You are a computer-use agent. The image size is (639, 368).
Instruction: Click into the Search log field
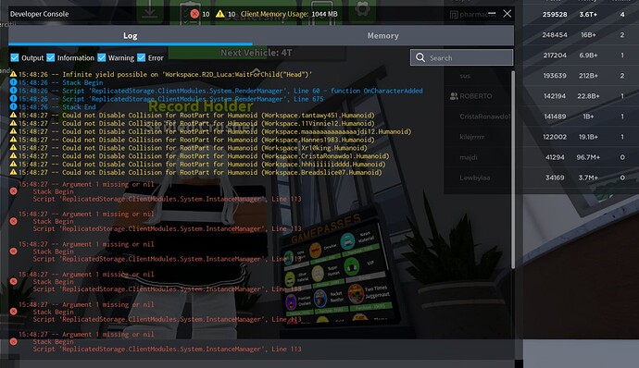(462, 57)
